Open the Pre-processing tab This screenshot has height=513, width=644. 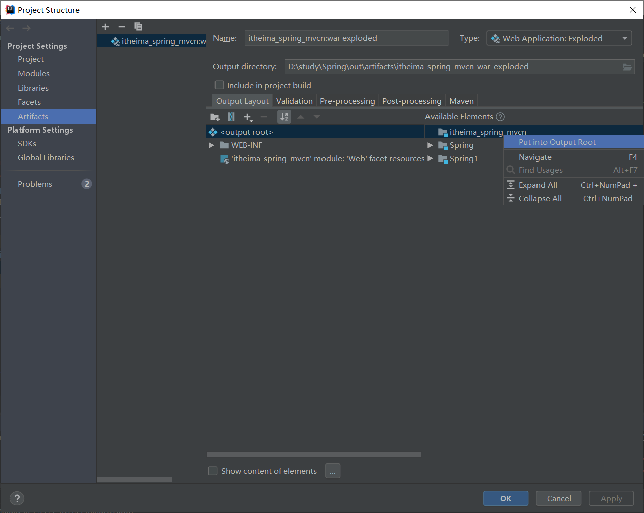(x=348, y=101)
